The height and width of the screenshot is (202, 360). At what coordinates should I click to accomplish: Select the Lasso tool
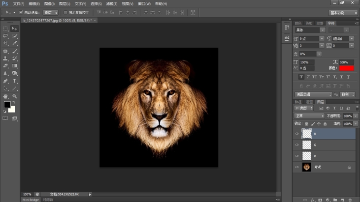[5, 36]
